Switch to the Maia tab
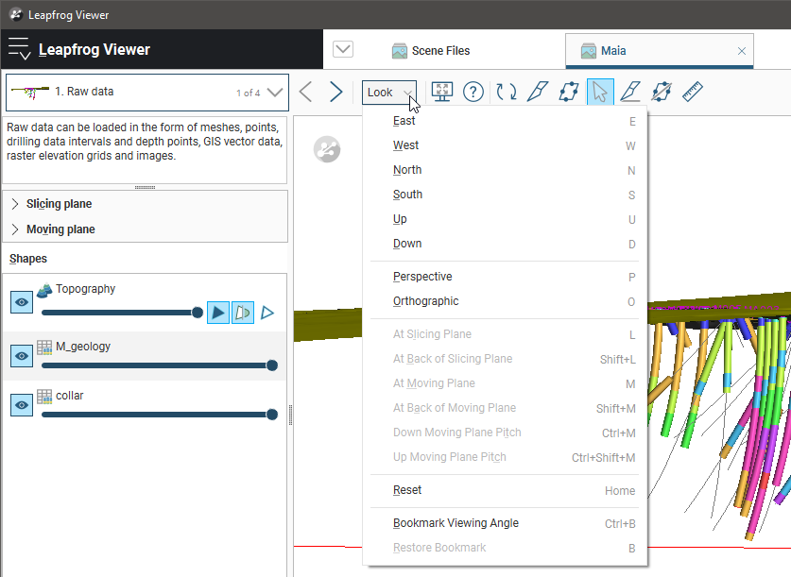This screenshot has width=791, height=577. click(x=660, y=51)
